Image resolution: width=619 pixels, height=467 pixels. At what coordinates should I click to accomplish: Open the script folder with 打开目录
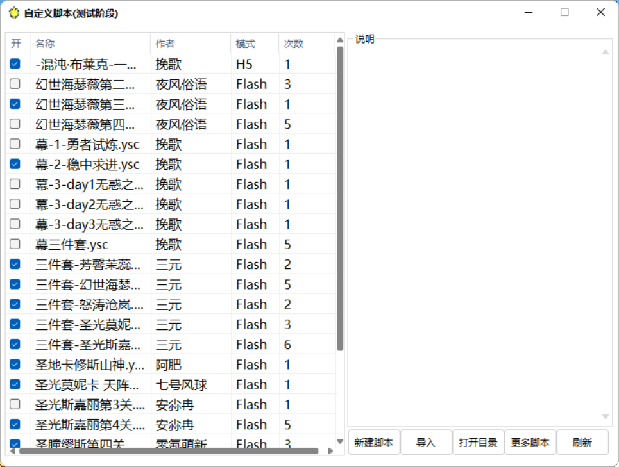coord(478,443)
